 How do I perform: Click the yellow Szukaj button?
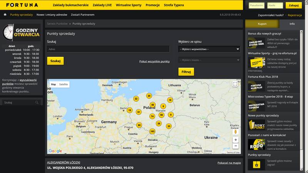click(x=55, y=61)
